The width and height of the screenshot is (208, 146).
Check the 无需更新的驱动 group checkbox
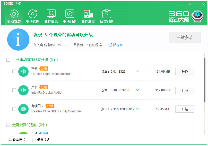click(8, 125)
